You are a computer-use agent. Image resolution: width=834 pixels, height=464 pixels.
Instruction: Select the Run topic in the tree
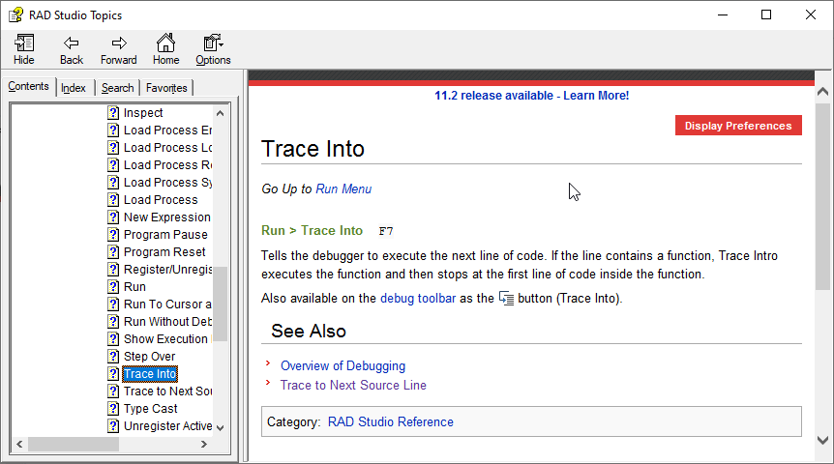click(134, 287)
